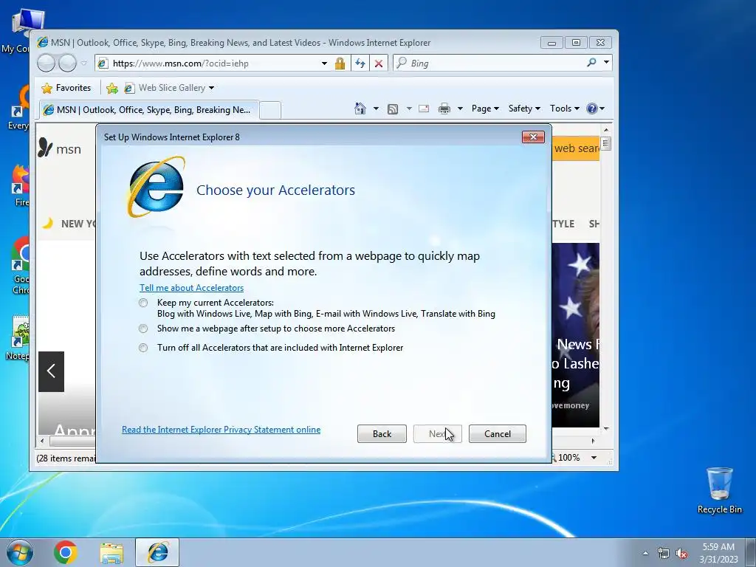This screenshot has height=567, width=756.
Task: Open the zoom level 100% dropdown arrow
Action: click(594, 458)
